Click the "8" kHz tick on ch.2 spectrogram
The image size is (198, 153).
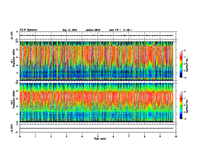(17, 91)
